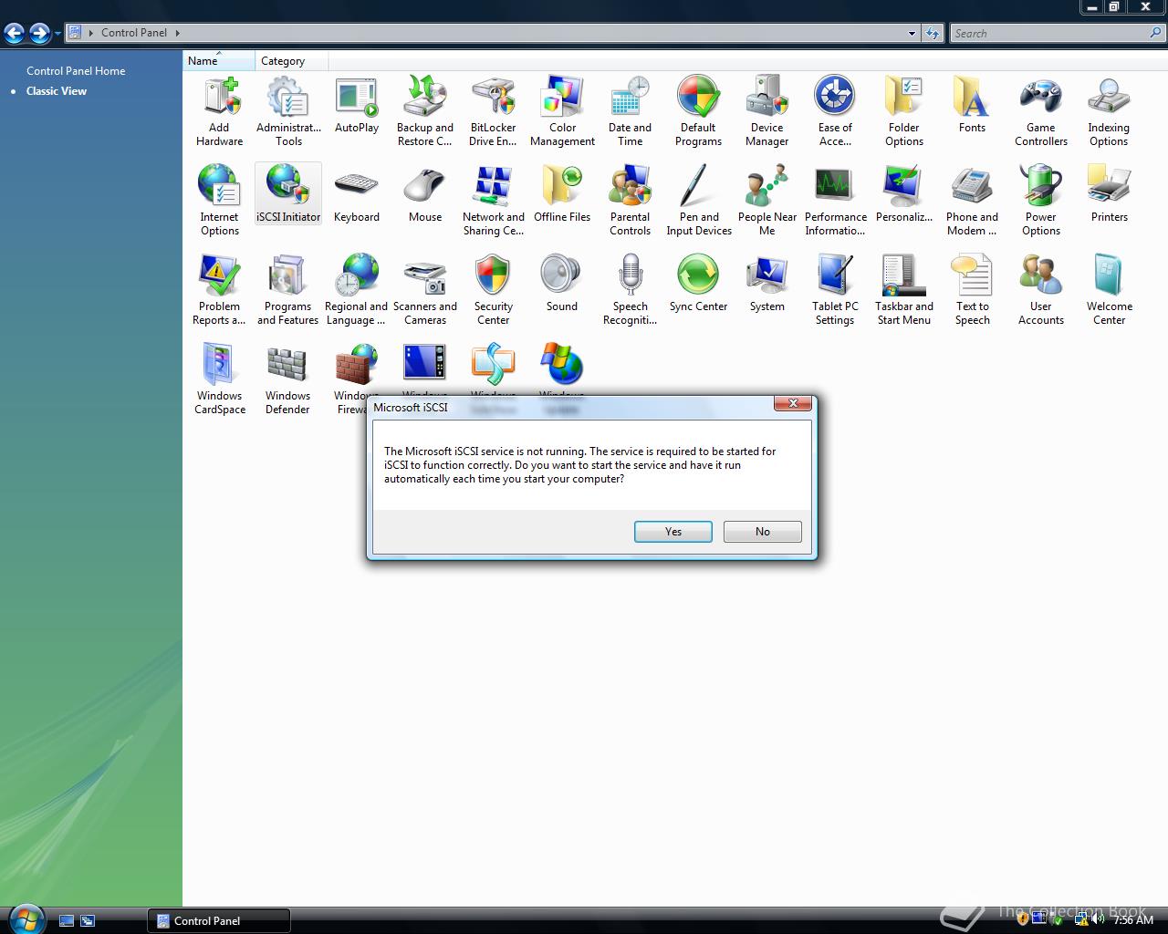The width and height of the screenshot is (1168, 934).
Task: Open Color Management icon
Action: (x=562, y=110)
